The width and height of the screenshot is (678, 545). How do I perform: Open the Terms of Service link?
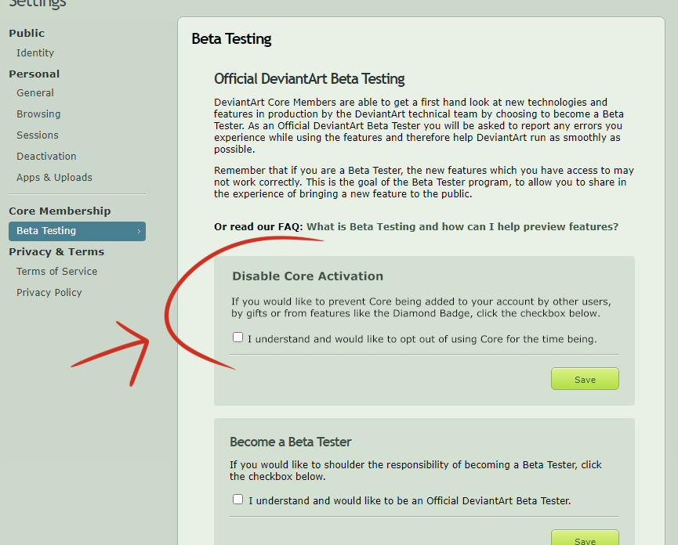tap(56, 271)
